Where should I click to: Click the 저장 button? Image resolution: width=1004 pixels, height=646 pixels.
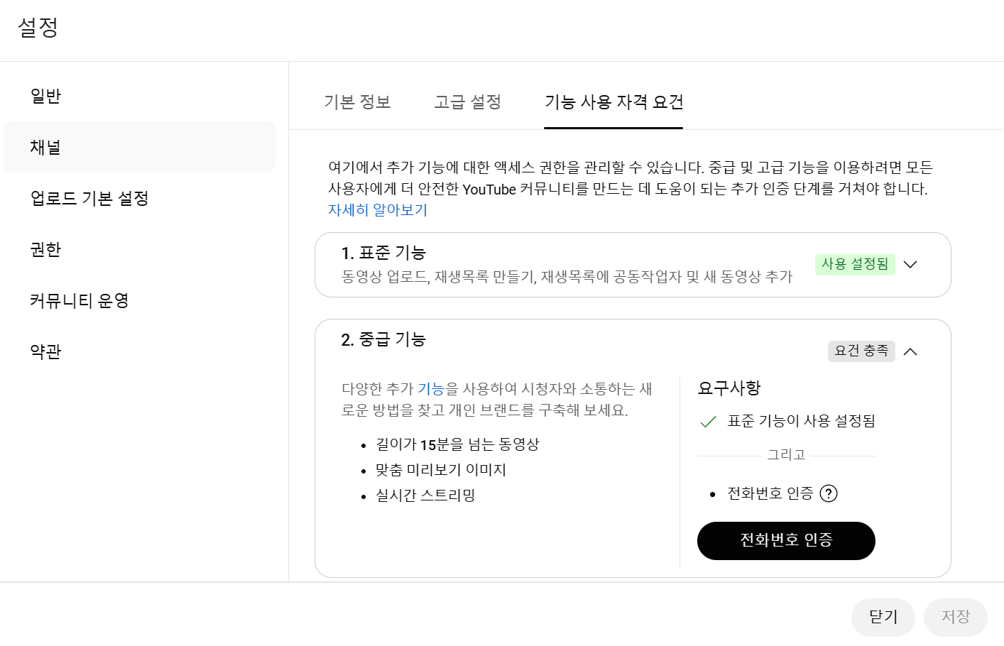[x=956, y=617]
